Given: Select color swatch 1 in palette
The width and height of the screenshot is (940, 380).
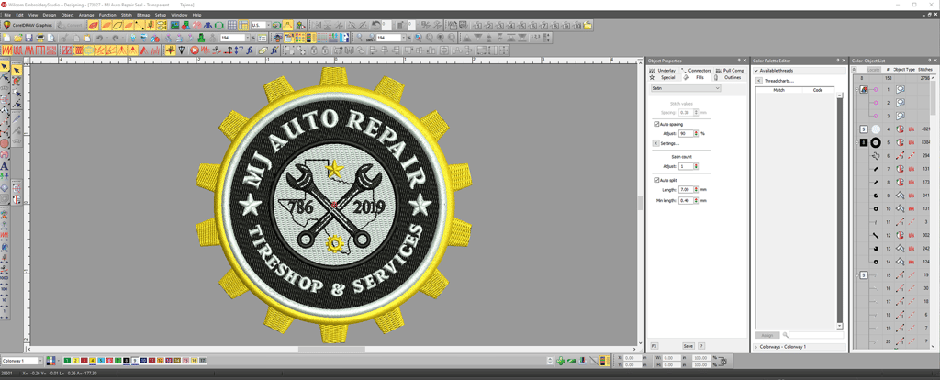Looking at the screenshot, I should [68, 361].
